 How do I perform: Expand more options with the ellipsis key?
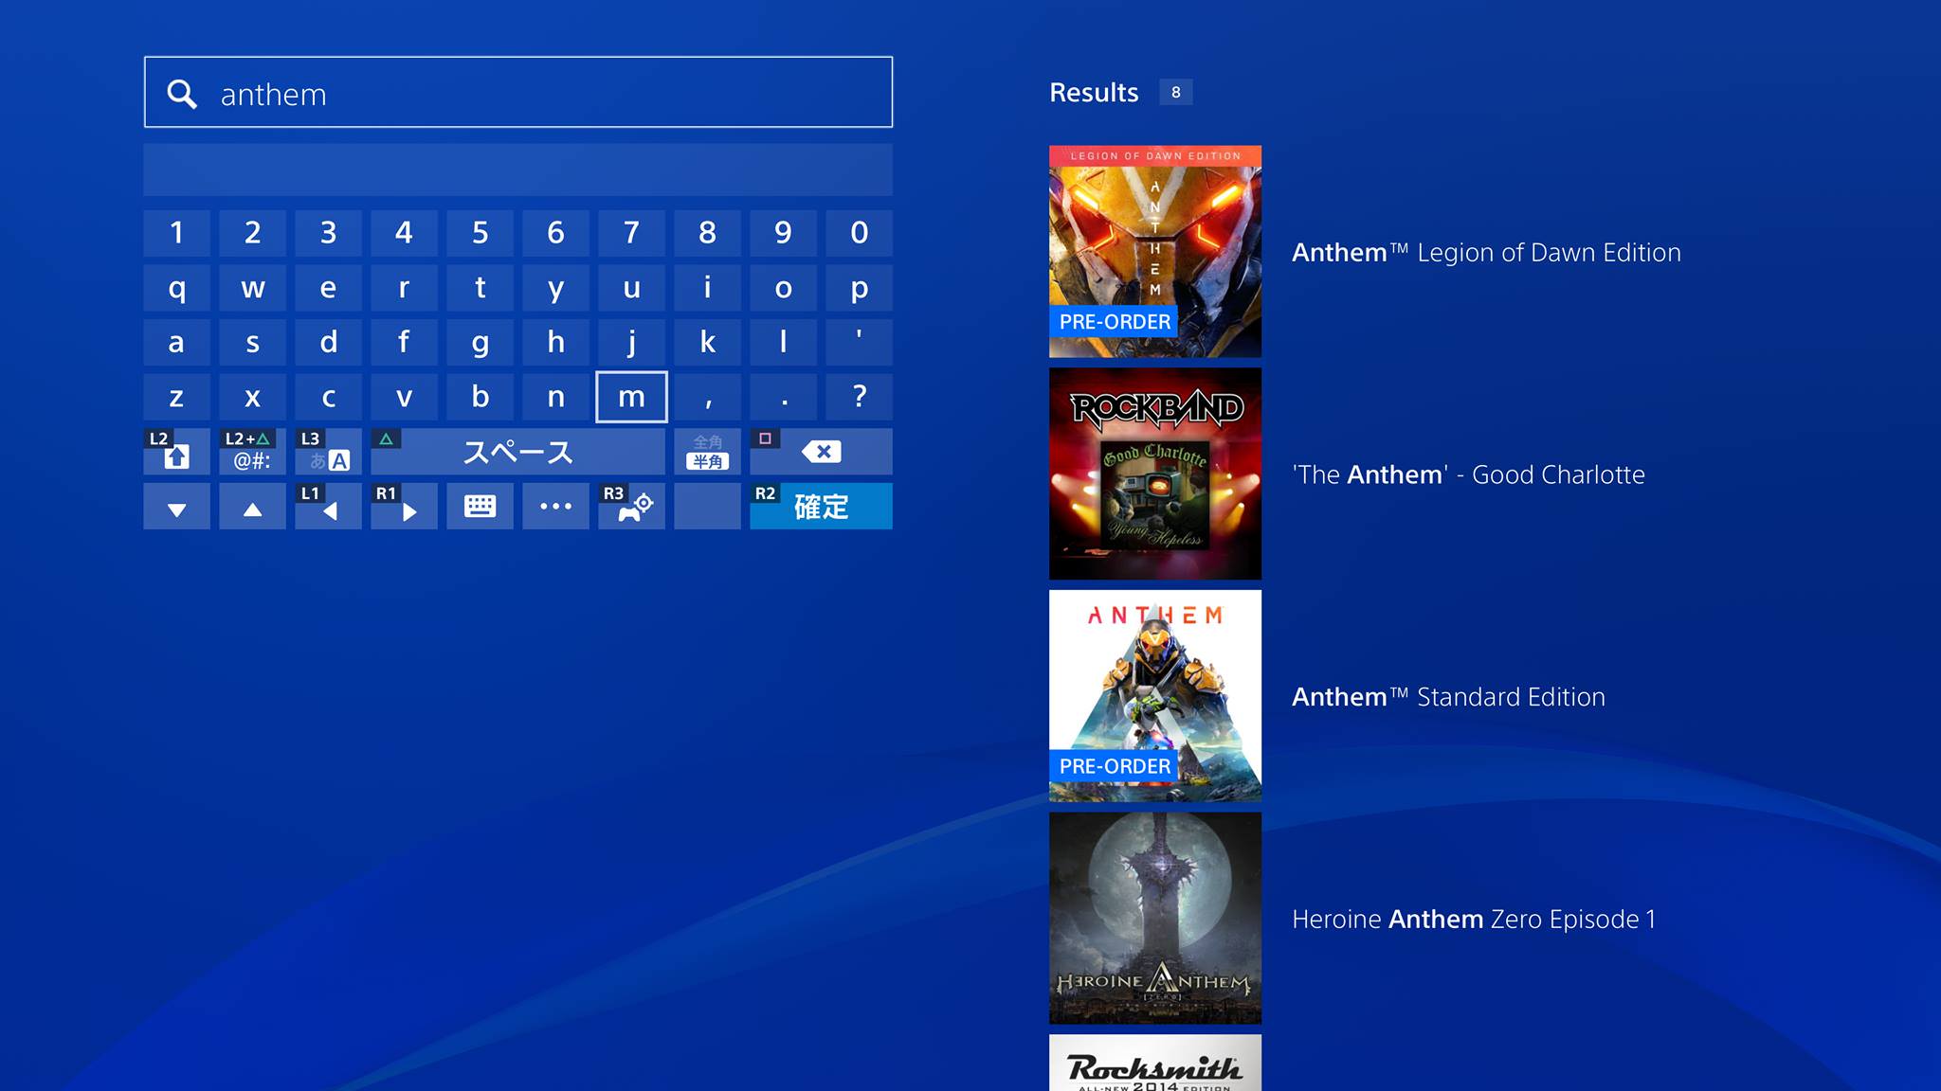(555, 506)
